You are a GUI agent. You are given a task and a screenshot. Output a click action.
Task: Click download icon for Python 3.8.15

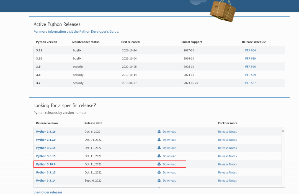[x=159, y=156]
